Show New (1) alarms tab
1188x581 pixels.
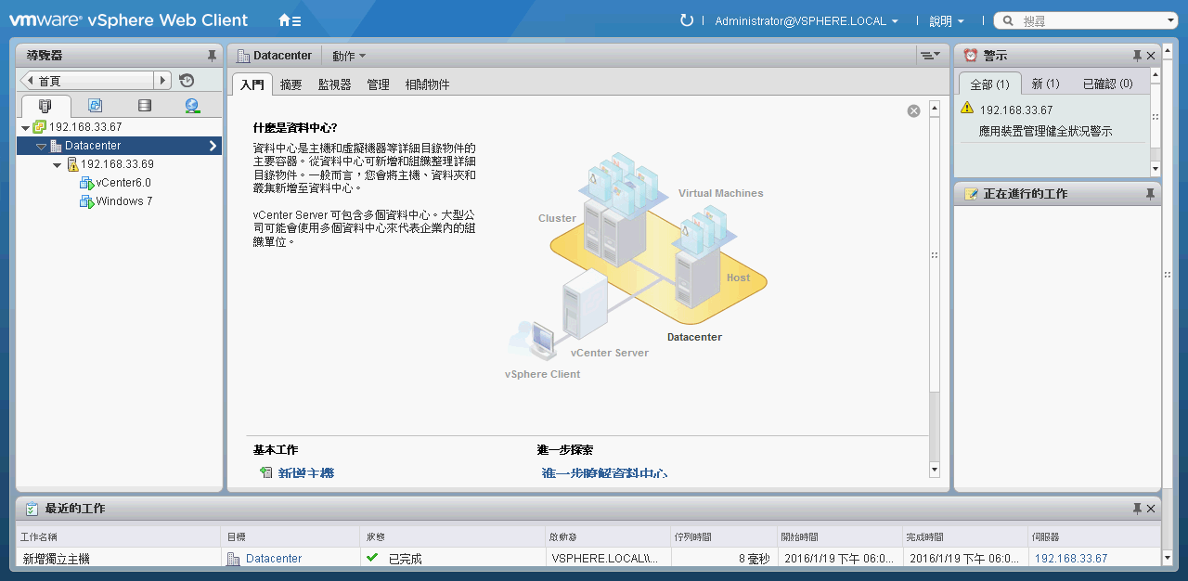click(1046, 84)
